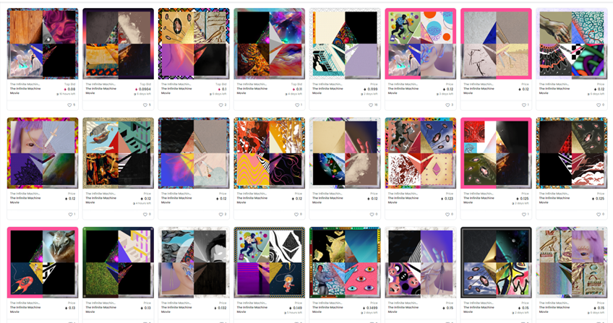Open the wood grain and purple swirl artwork
The height and width of the screenshot is (323, 613).
coord(43,44)
